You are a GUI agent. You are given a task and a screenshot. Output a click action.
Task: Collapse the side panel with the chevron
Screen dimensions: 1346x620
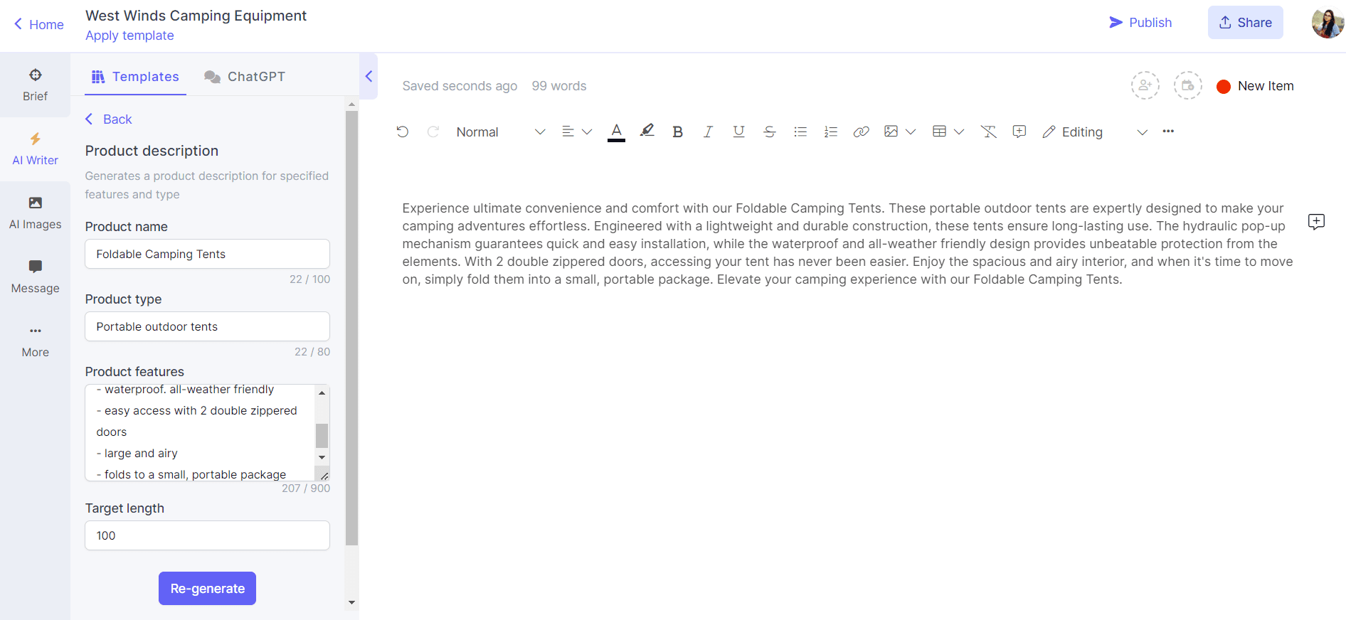369,76
